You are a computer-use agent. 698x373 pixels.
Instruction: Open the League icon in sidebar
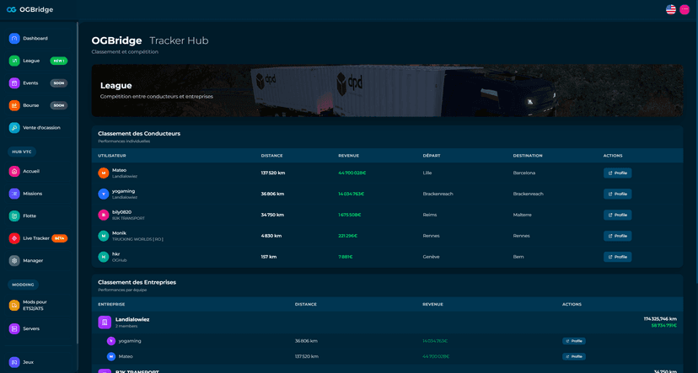14,61
